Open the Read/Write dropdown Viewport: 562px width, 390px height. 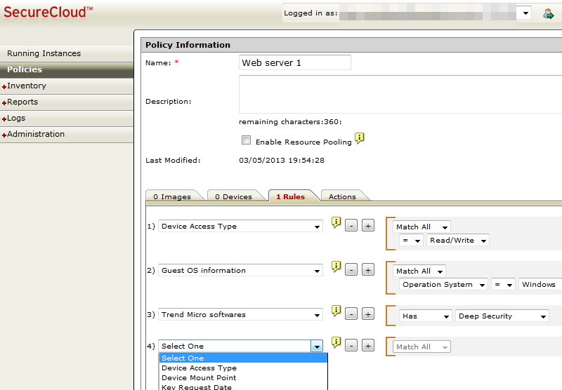tap(458, 241)
